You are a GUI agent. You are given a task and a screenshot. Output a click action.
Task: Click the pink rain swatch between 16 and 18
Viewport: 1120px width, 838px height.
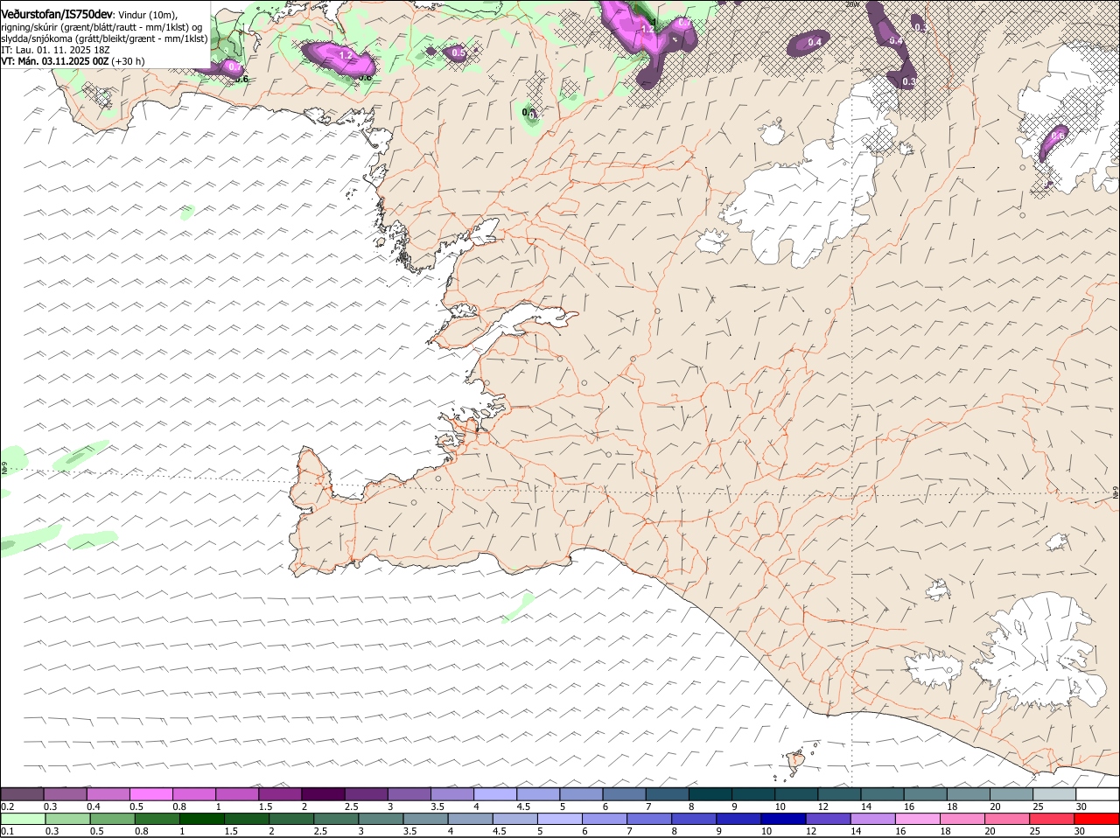point(920,819)
